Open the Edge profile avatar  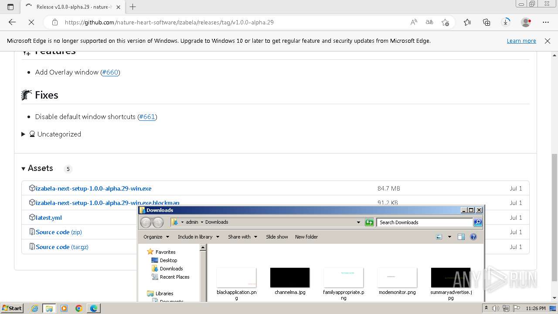point(526,22)
